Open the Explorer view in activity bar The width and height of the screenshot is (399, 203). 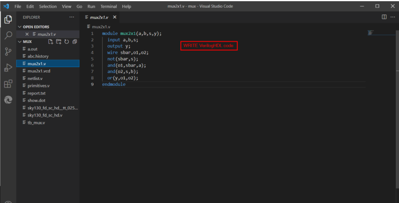point(8,19)
